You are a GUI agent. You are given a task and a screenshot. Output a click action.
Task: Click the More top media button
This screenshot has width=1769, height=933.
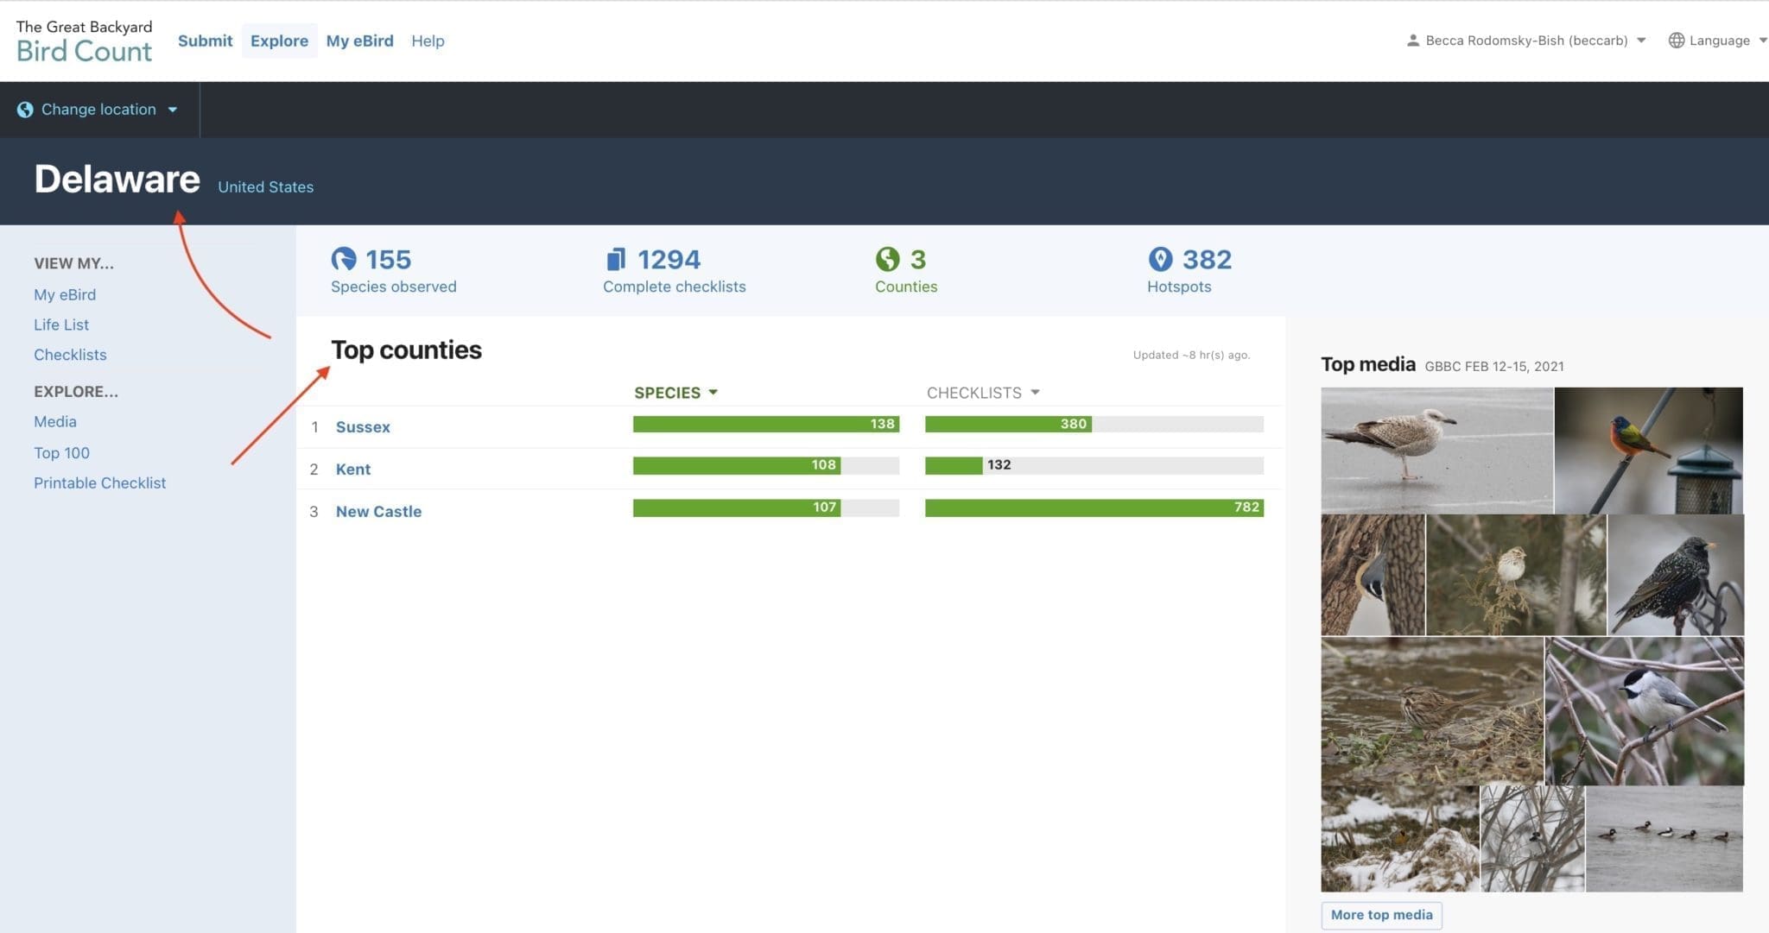[x=1380, y=915]
